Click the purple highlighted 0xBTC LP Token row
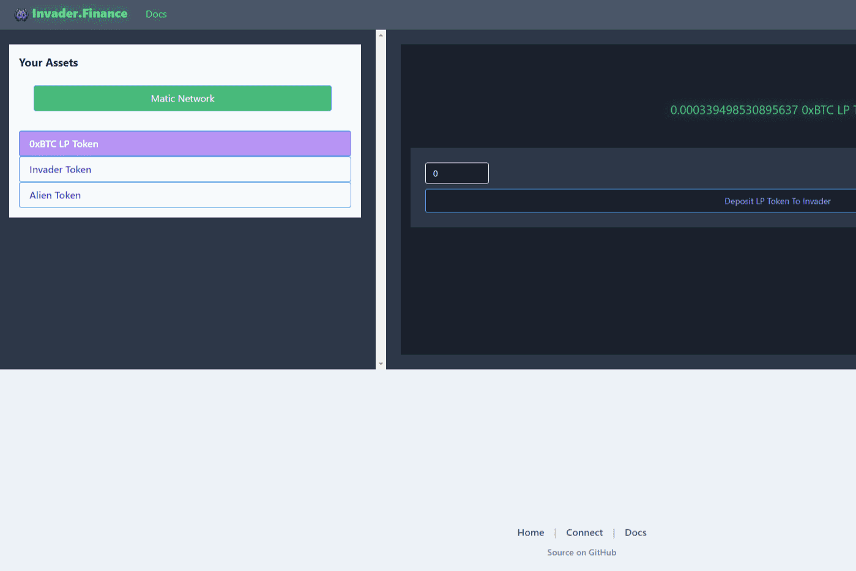Viewport: 856px width, 571px height. (184, 143)
